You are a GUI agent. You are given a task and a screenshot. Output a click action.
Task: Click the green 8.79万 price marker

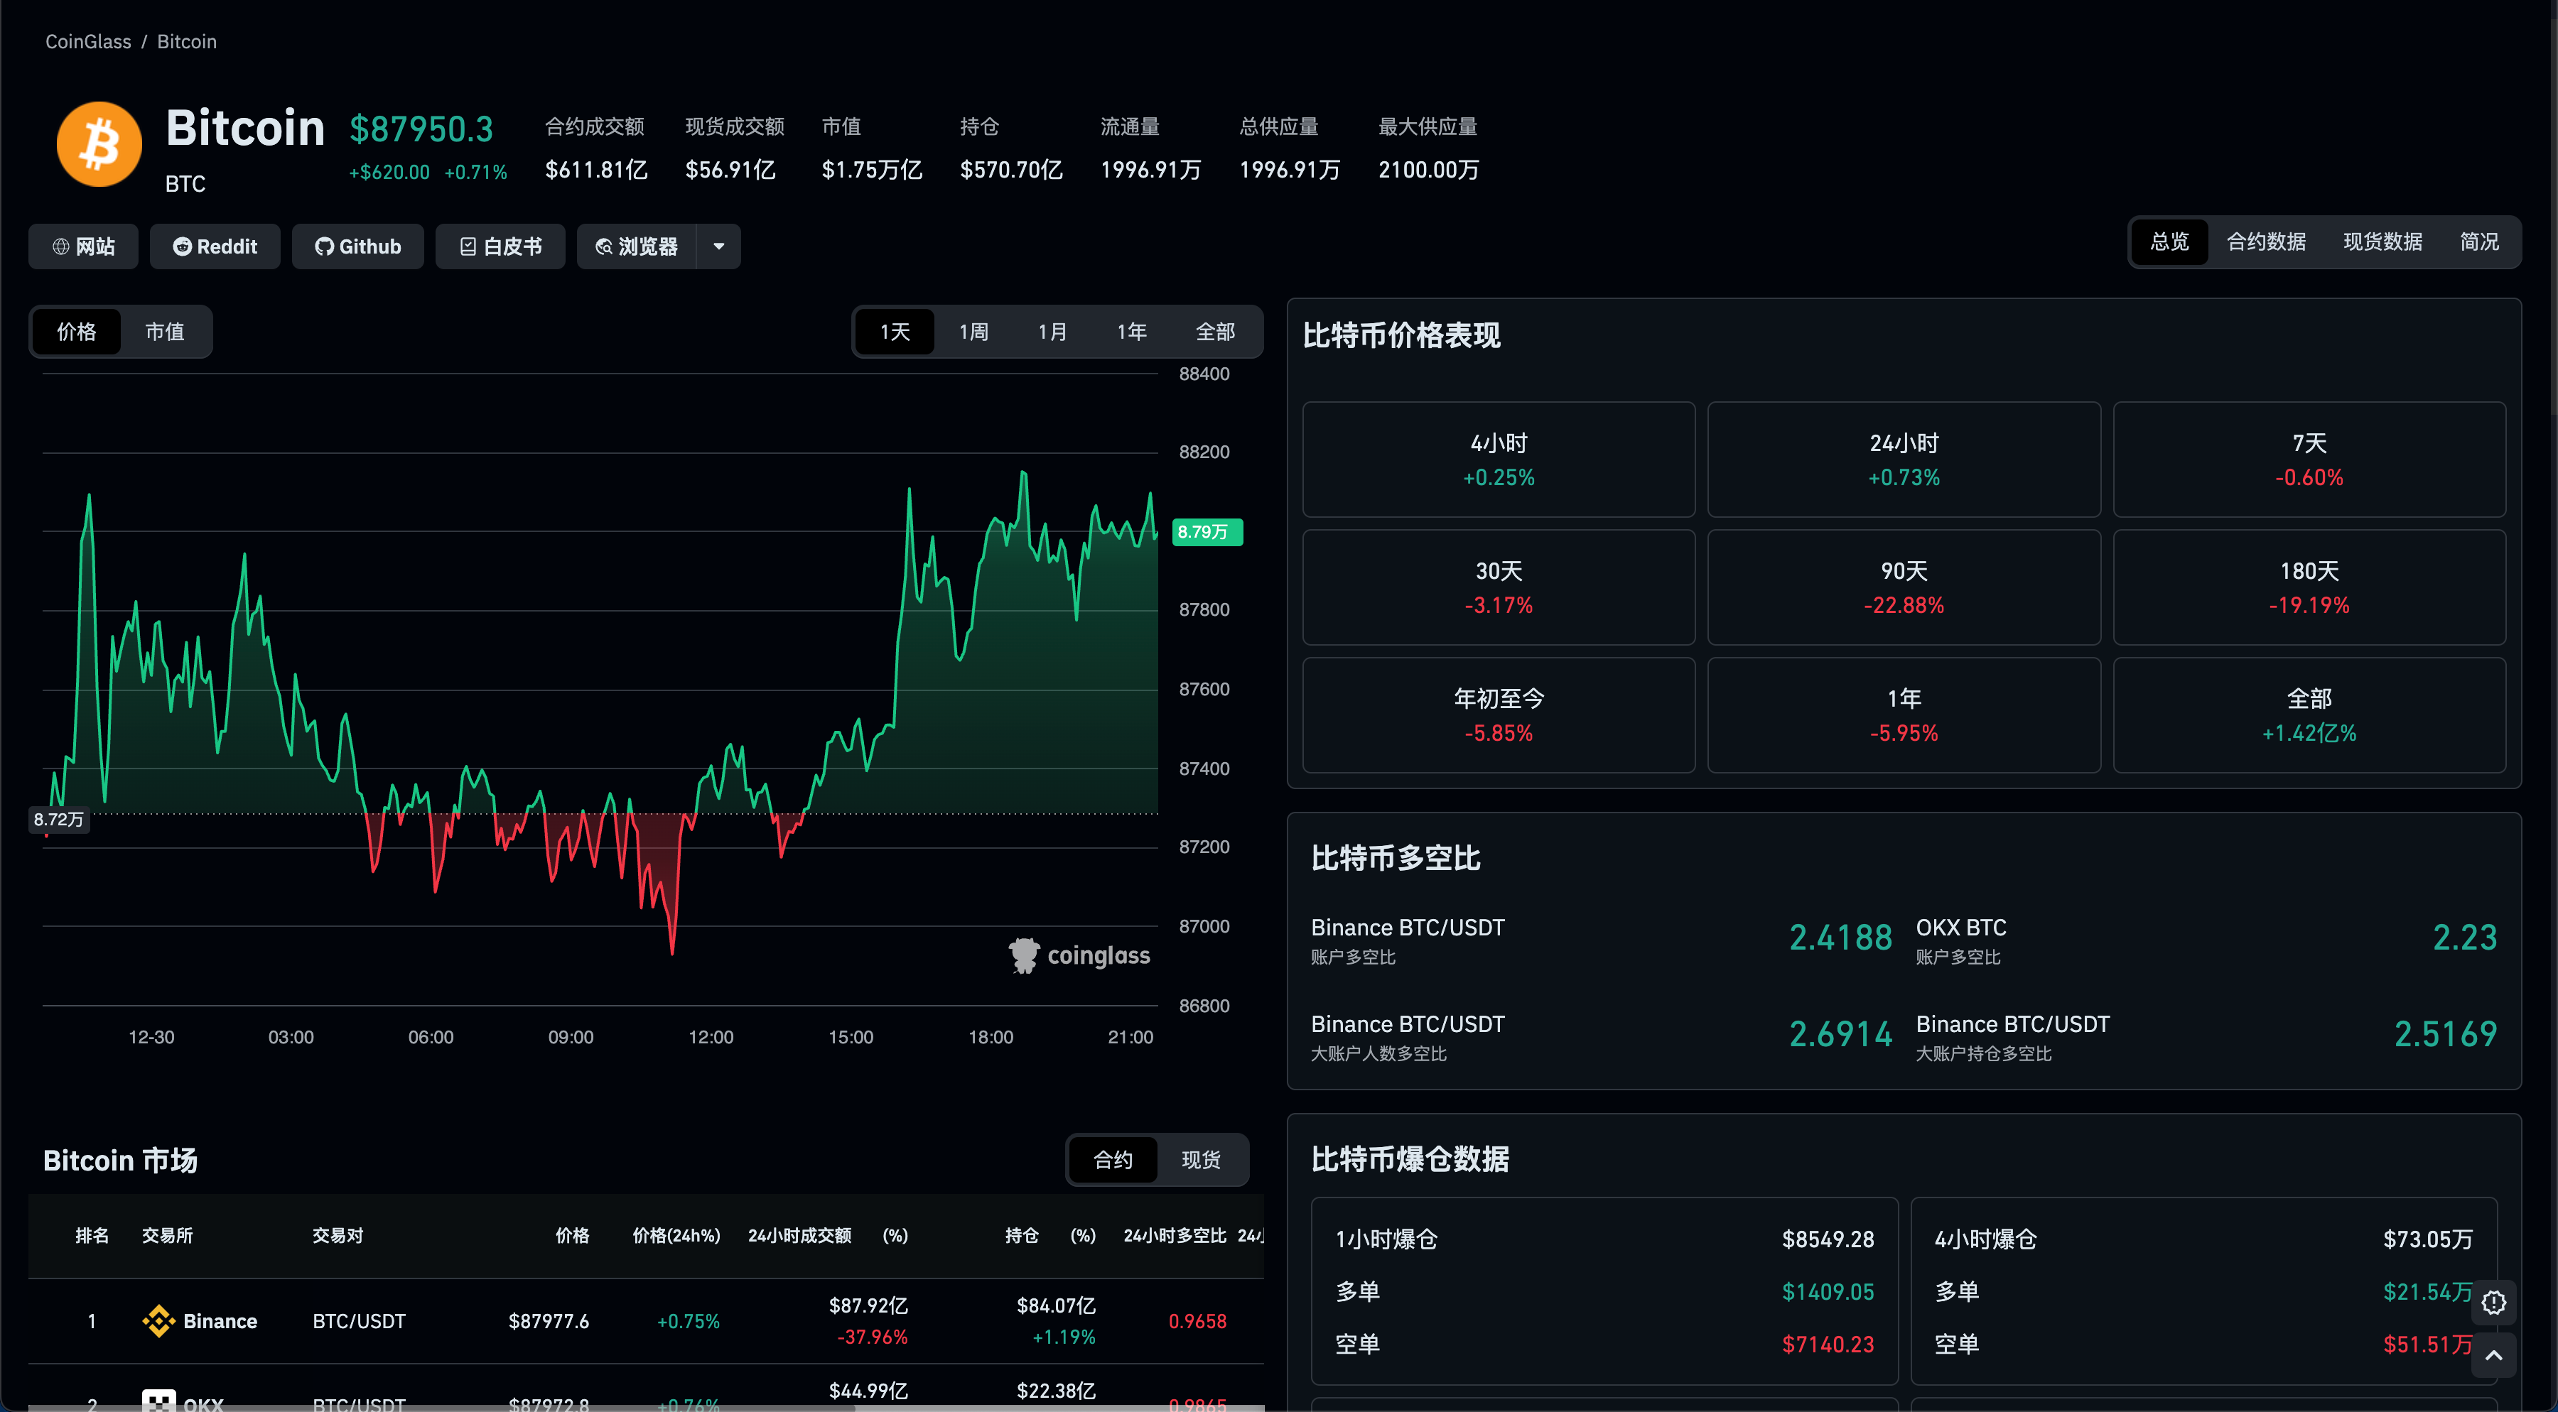(x=1207, y=532)
